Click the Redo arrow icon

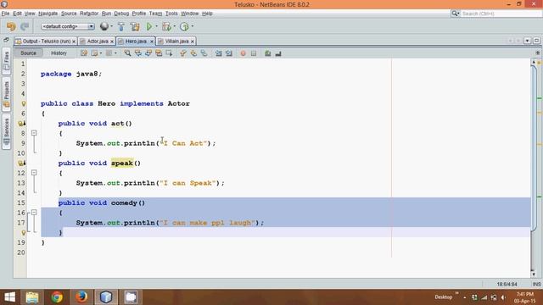25,26
